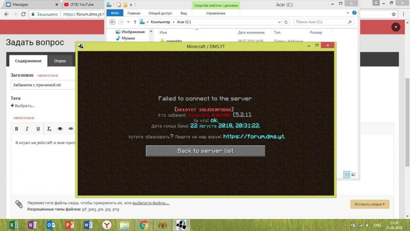Open the Explorer address bar history dropdown
The height and width of the screenshot is (231, 410).
(x=279, y=22)
